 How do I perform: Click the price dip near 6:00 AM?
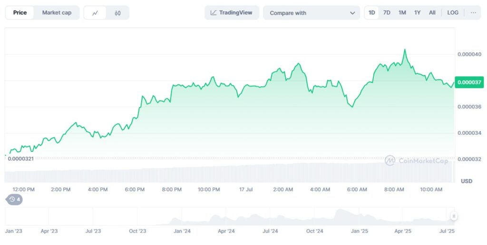[x=352, y=107]
